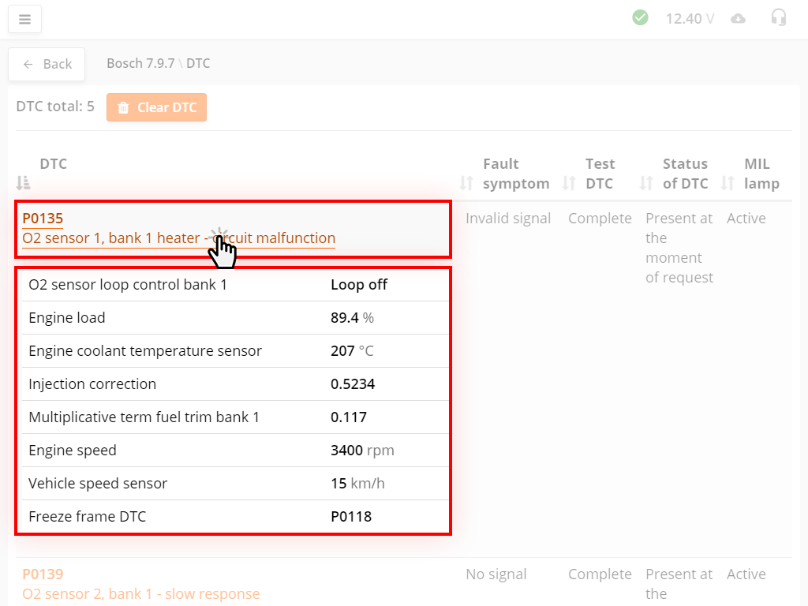Sort by Test DTC column
This screenshot has height=606, width=808.
[x=569, y=183]
